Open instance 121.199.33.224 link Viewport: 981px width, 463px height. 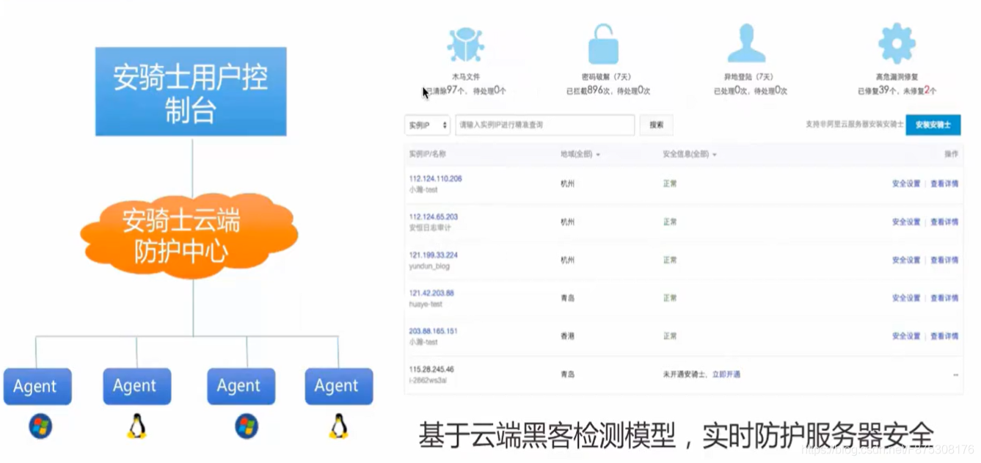(433, 255)
